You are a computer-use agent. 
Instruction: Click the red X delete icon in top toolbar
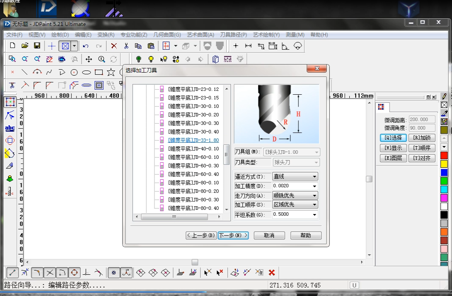coord(114,46)
